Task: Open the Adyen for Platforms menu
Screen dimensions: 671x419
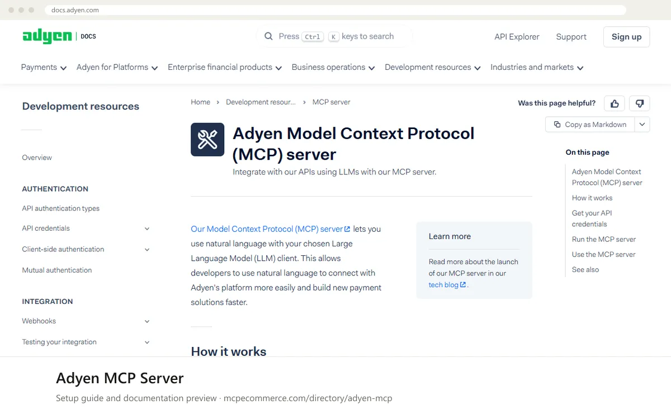Action: tap(117, 67)
